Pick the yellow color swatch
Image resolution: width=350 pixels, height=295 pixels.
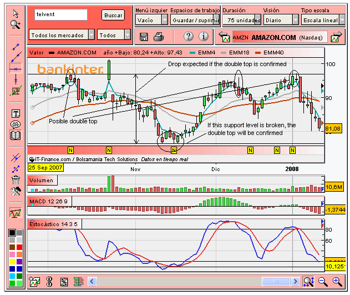pyautogui.click(x=12, y=262)
